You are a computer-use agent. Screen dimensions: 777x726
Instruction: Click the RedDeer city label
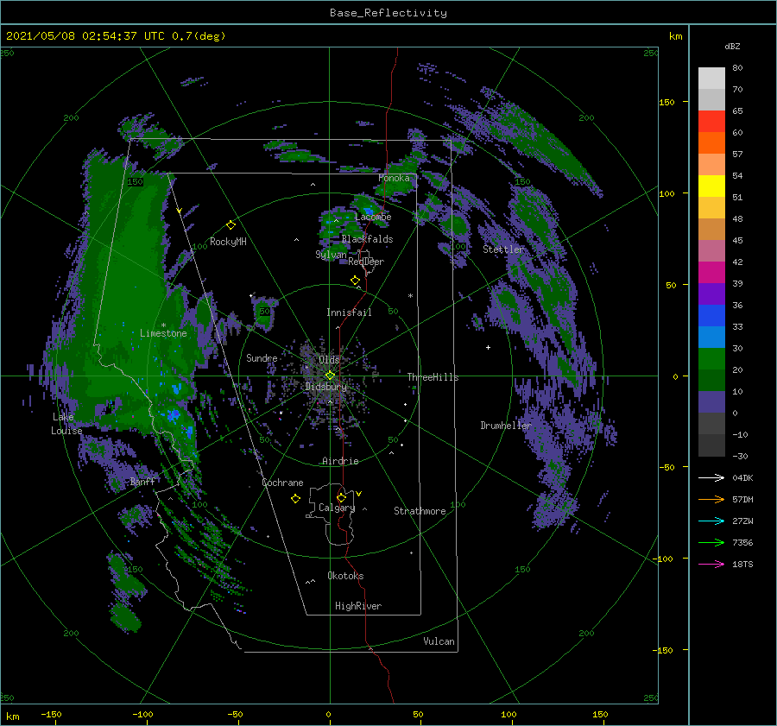[x=366, y=262]
